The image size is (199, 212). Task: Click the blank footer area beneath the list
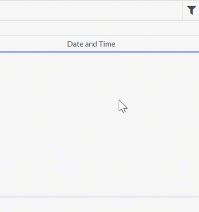tap(99, 205)
